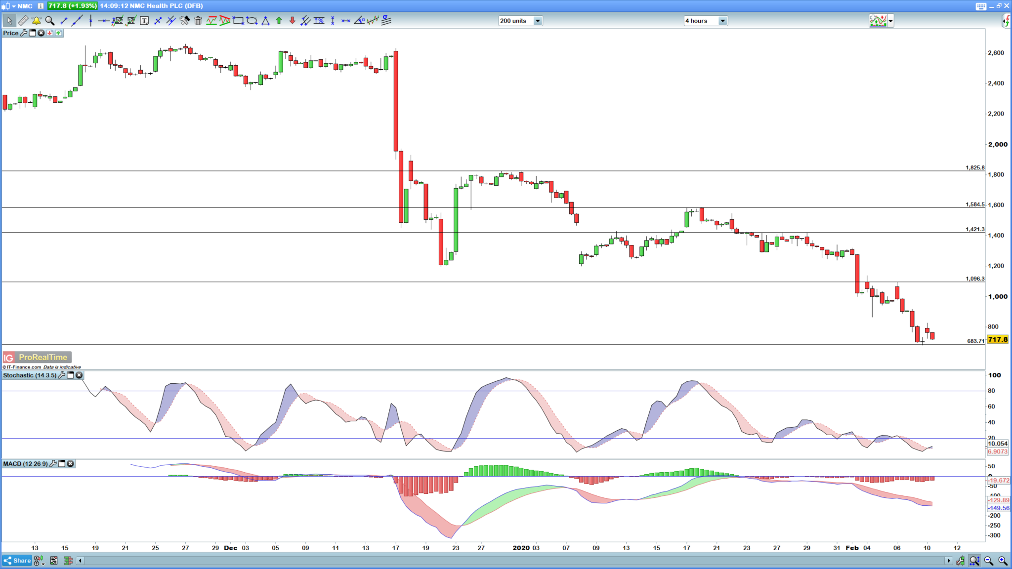The image size is (1012, 569).
Task: Toggle Stochastic panel window maximize
Action: 71,375
